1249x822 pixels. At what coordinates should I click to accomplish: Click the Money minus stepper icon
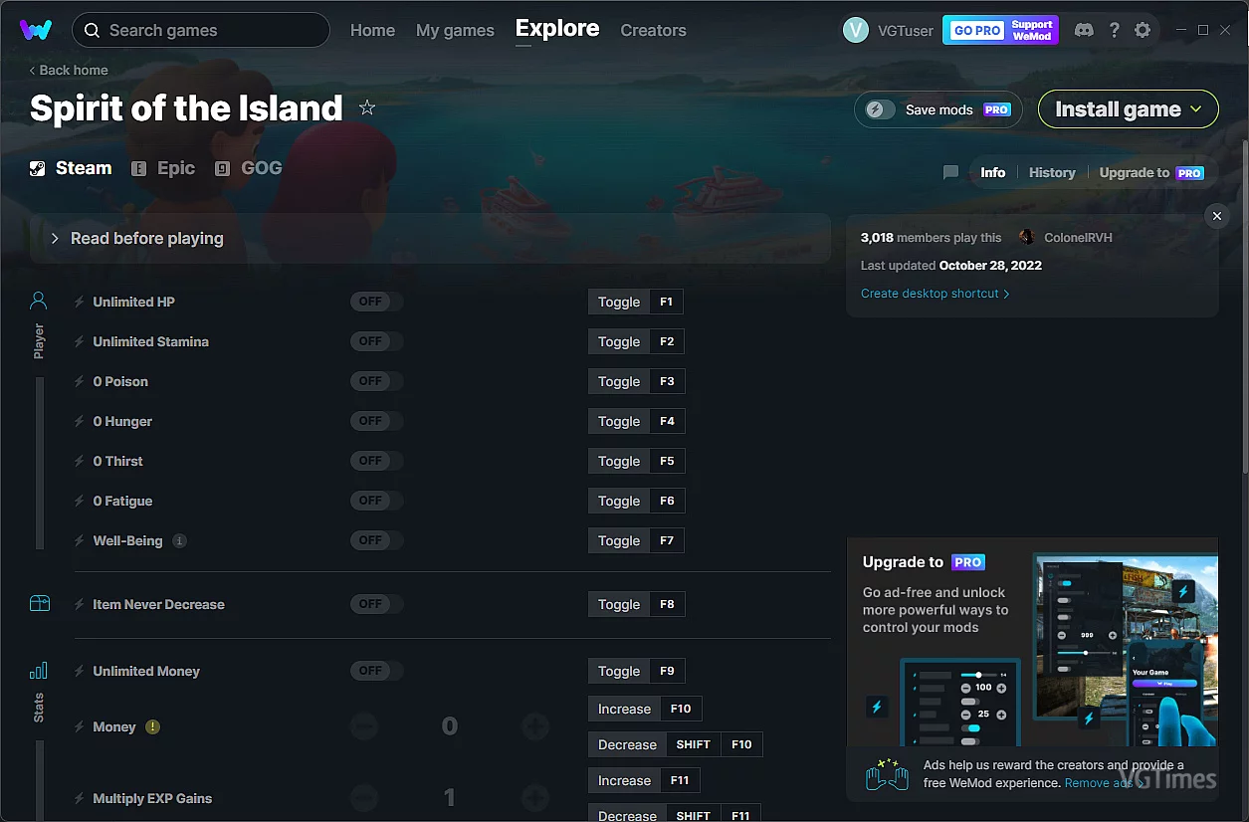tap(364, 726)
